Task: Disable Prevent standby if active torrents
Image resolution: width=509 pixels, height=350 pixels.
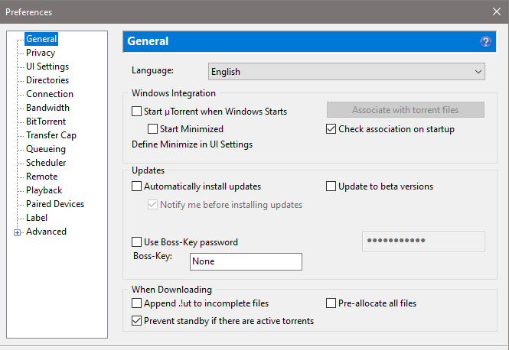Action: pos(137,322)
